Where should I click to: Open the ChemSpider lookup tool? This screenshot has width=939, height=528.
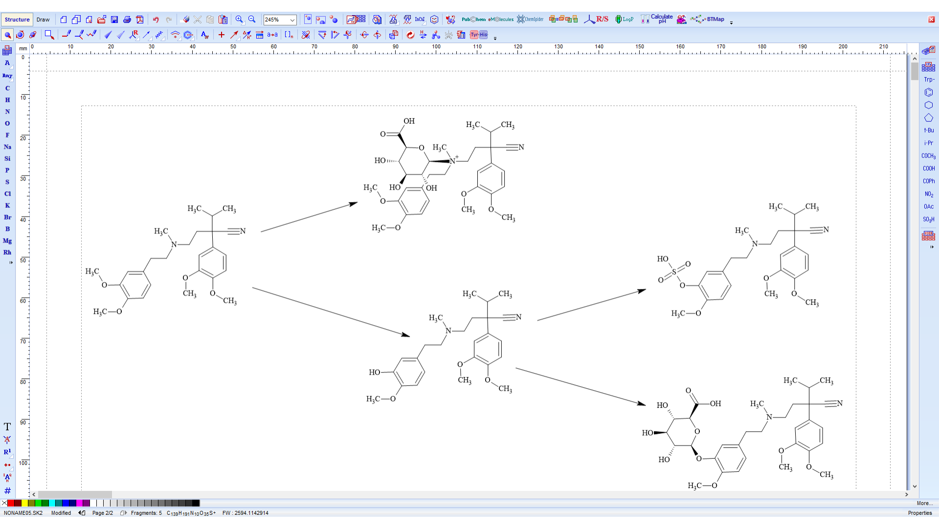tap(531, 20)
